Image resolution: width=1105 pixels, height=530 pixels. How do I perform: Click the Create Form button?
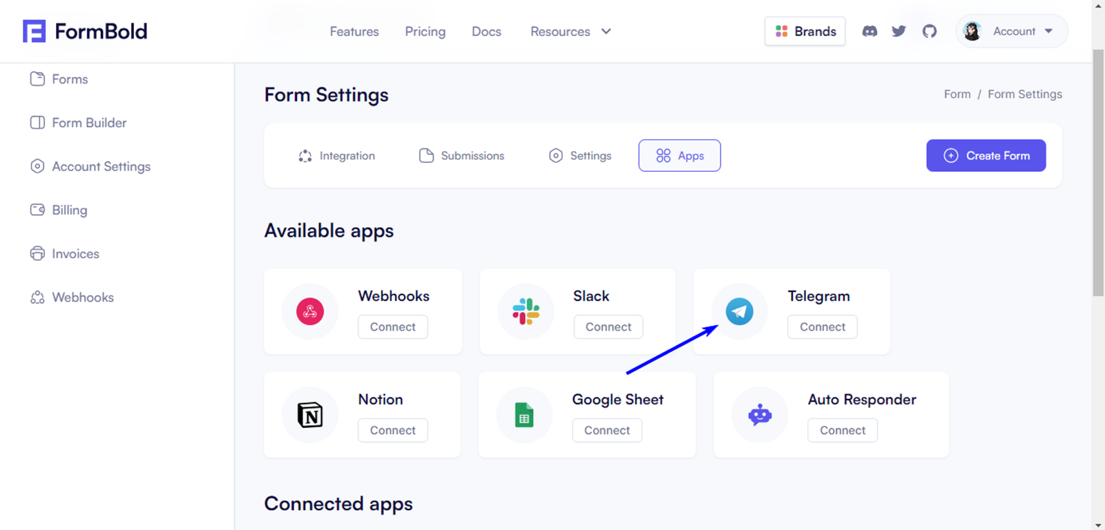point(986,155)
